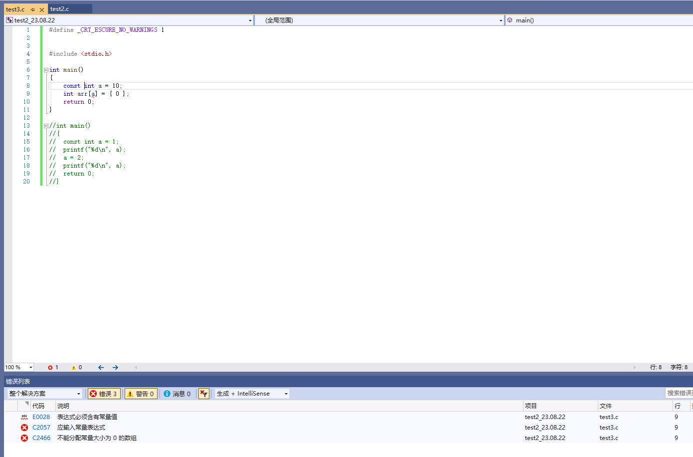Click the horizontal scrollbar right arrow
This screenshot has height=457, width=693.
click(635, 367)
